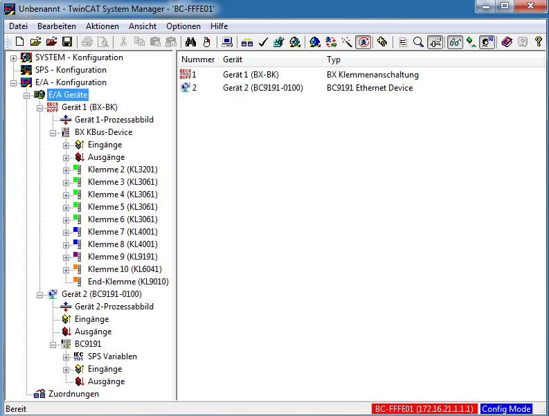The image size is (549, 416).
Task: Click the Generate Mappings icon
Action: (247, 42)
